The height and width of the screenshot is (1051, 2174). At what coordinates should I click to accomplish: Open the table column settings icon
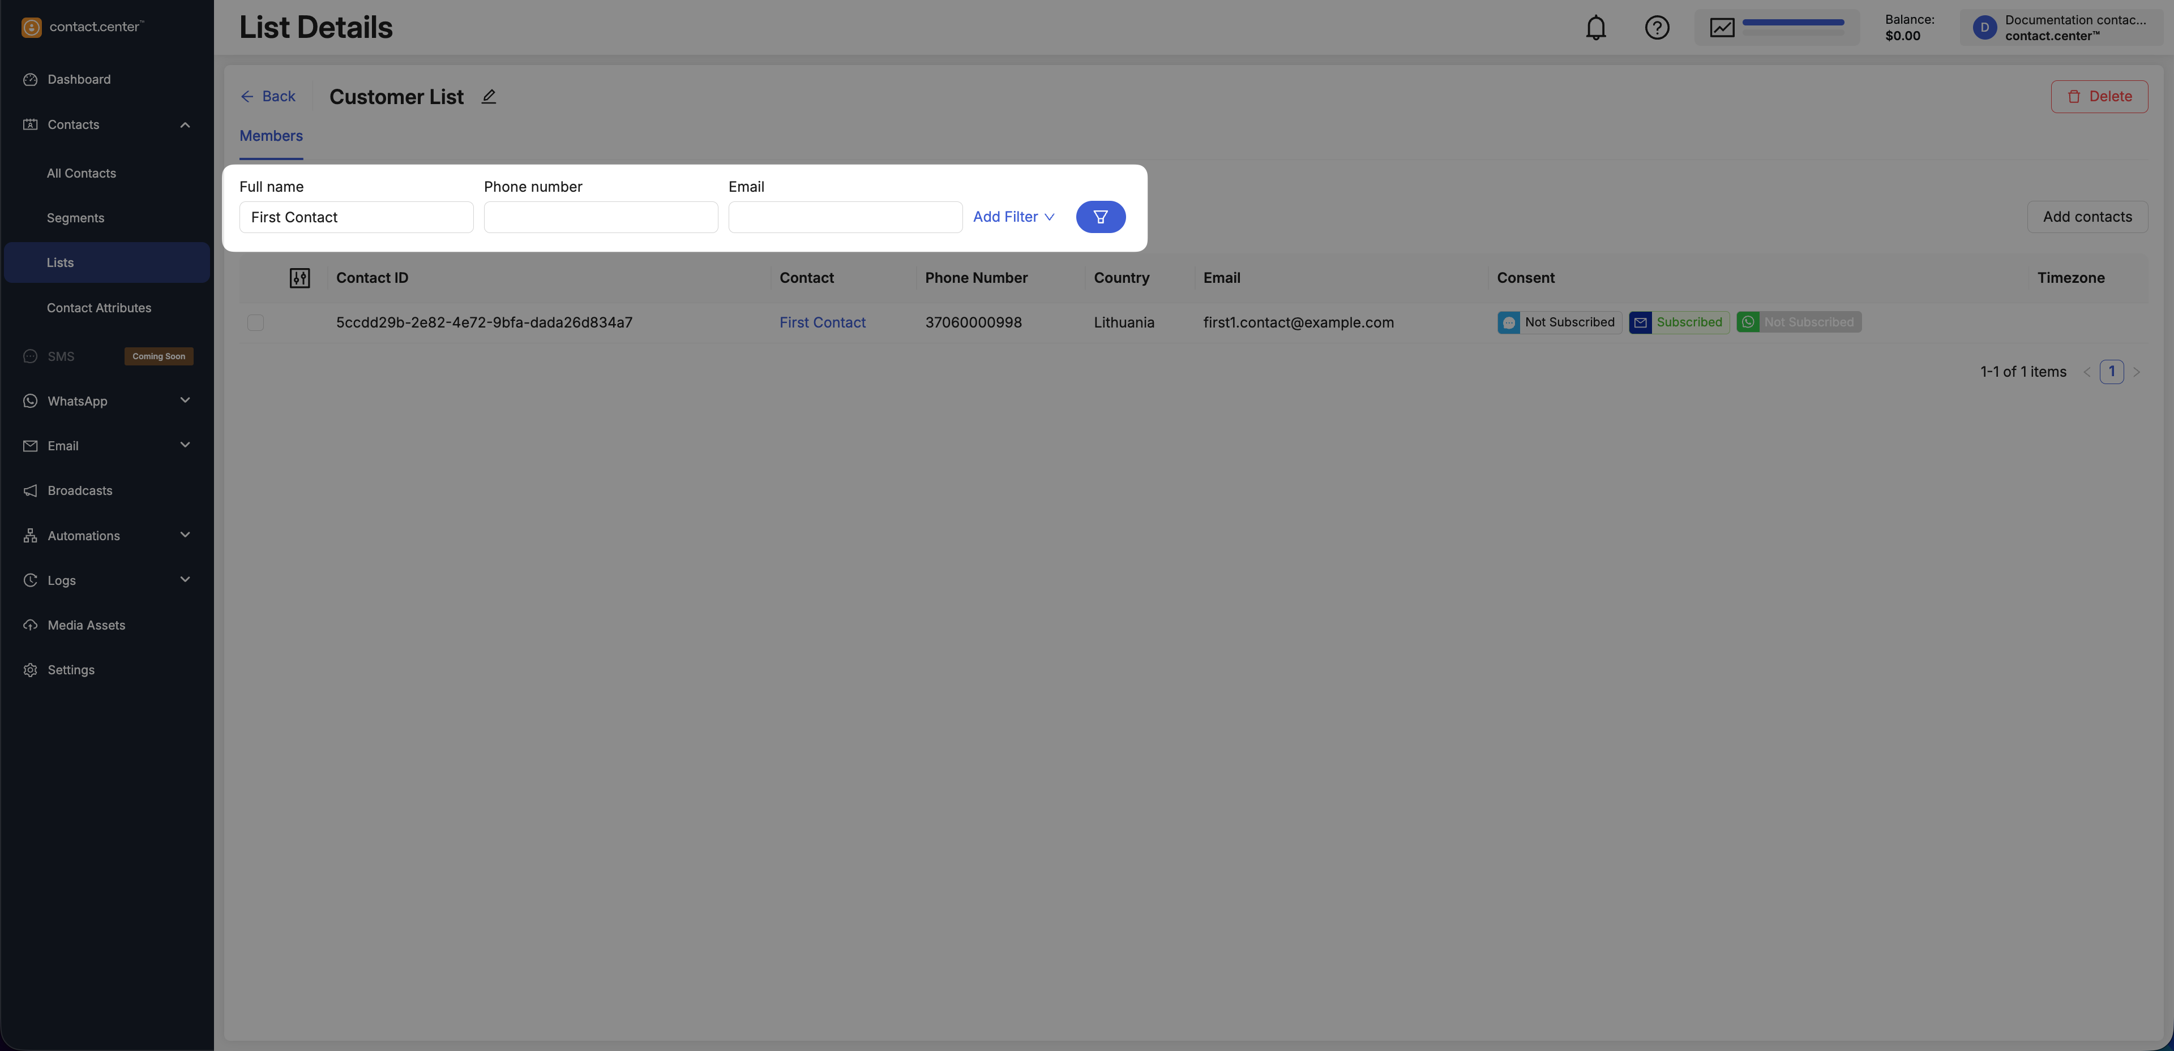tap(299, 278)
